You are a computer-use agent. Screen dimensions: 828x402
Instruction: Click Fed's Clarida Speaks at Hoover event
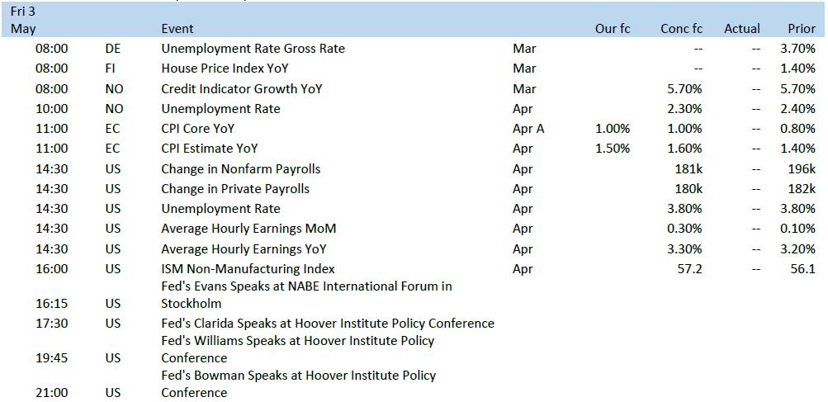tap(328, 323)
